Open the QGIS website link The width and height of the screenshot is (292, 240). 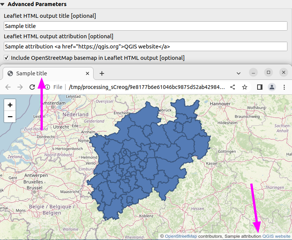[276, 236]
